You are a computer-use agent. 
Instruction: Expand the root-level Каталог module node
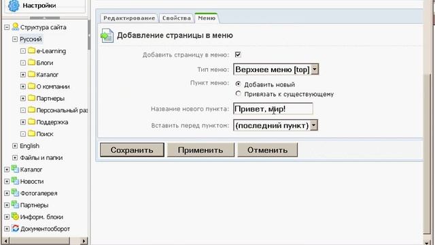coord(7,169)
